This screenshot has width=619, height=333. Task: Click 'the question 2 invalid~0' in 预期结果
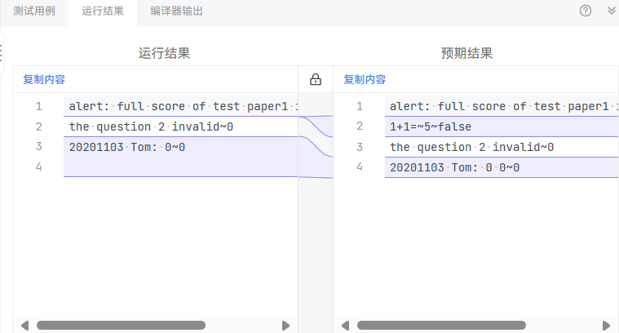[471, 148]
